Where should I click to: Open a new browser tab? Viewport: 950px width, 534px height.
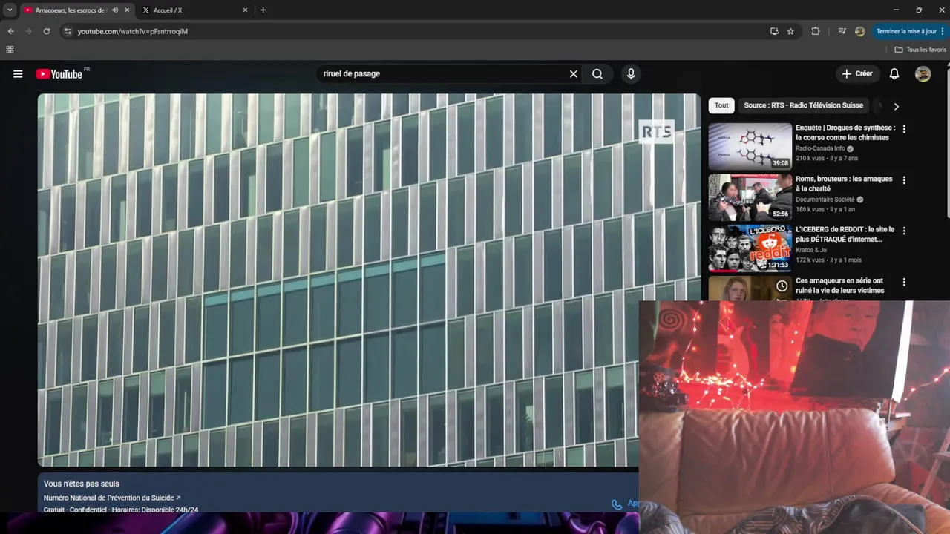point(263,10)
